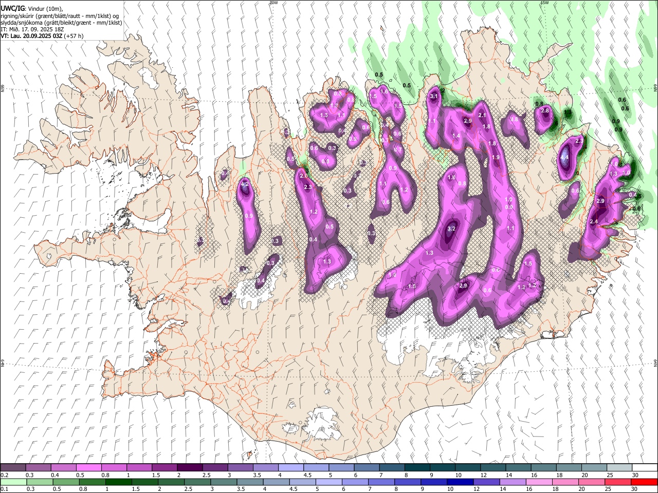
Task: Click the light lavender swatch right of 4 in top row
Action: [291, 467]
